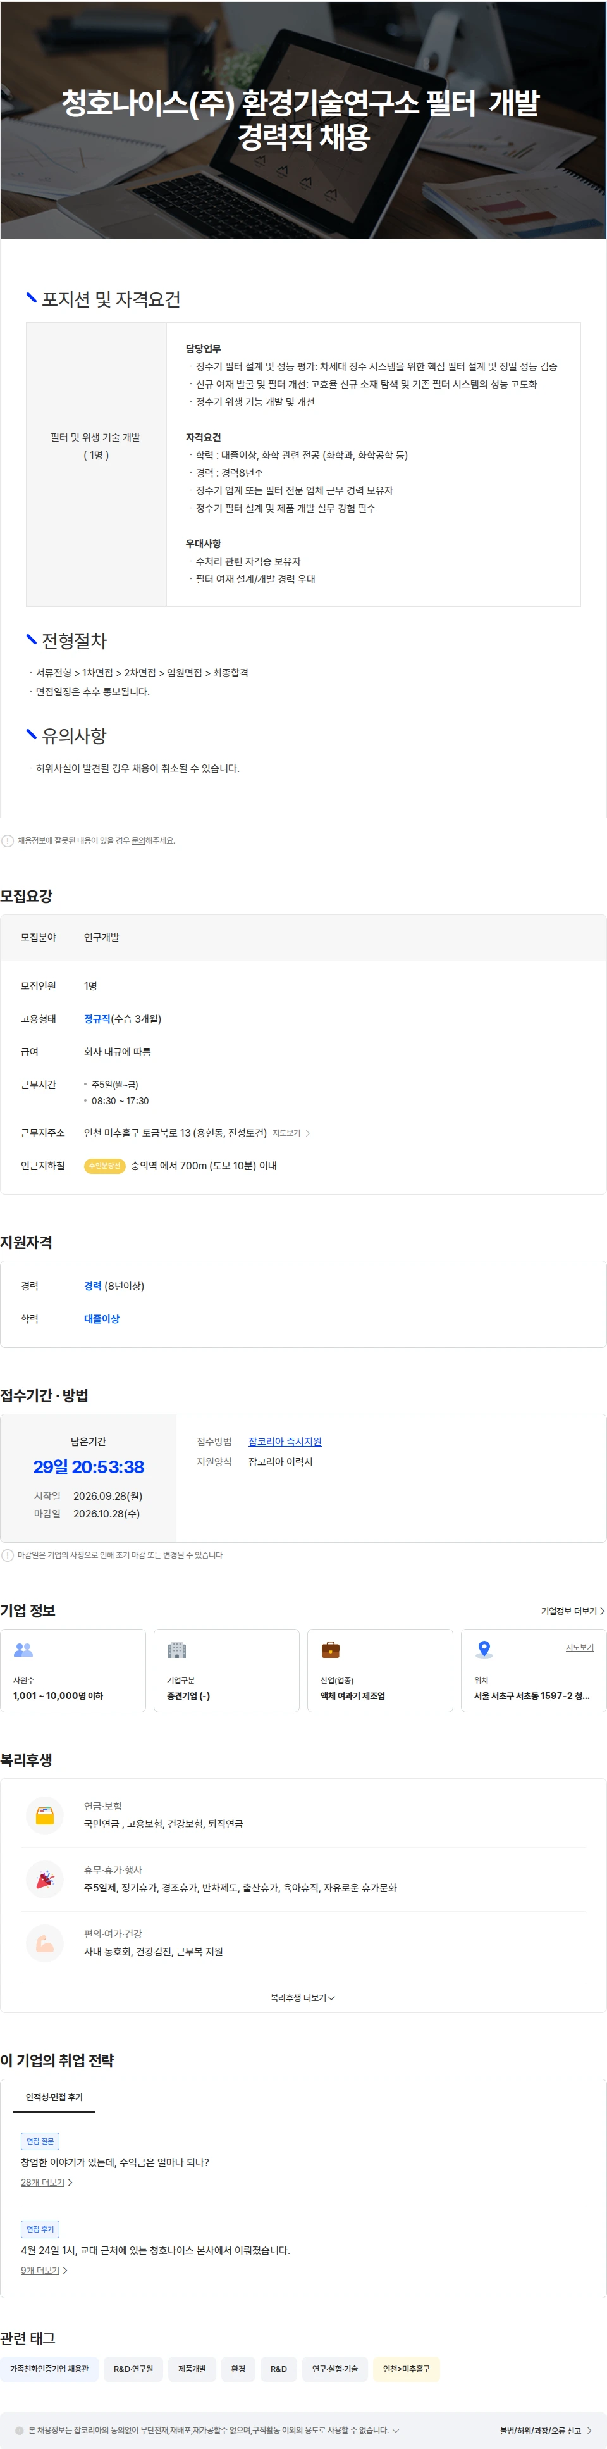
Task: Click the 정규직 employment type text
Action: (97, 1018)
